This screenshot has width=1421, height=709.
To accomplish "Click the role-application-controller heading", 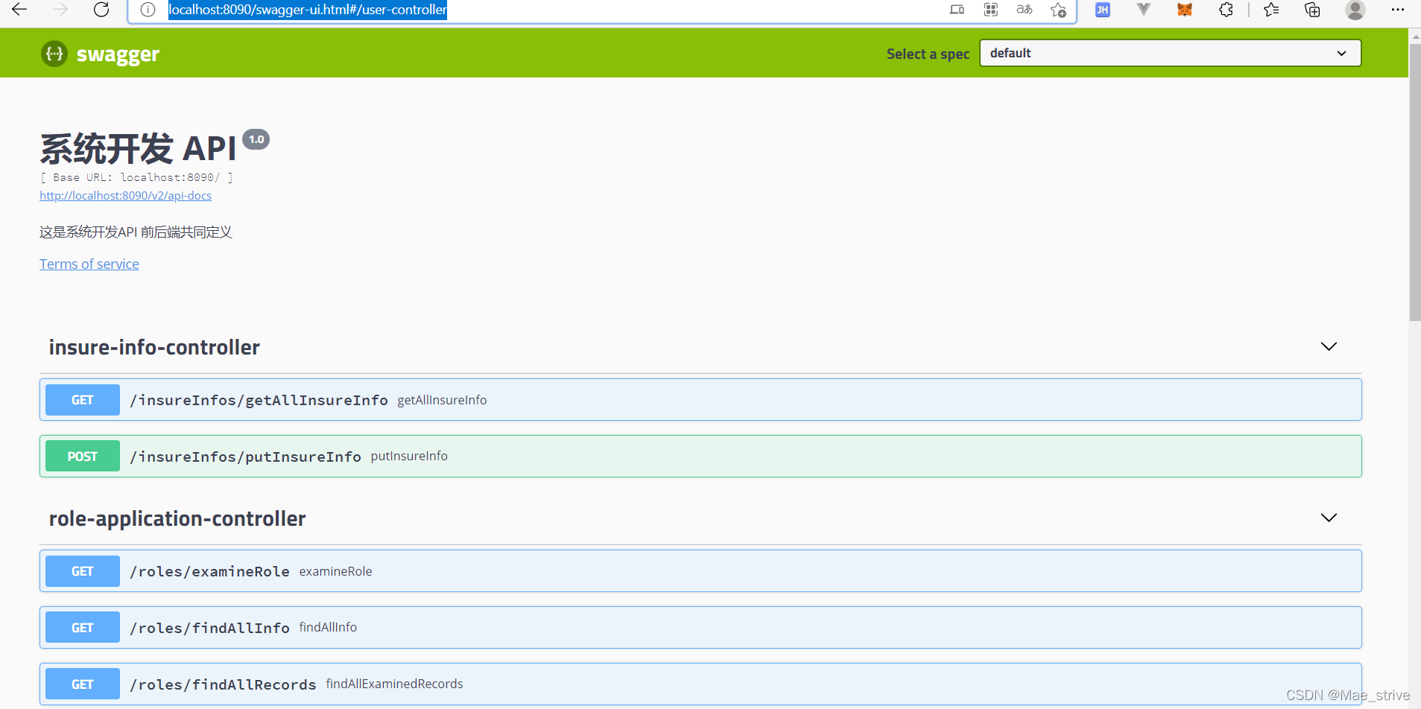I will pos(177,518).
